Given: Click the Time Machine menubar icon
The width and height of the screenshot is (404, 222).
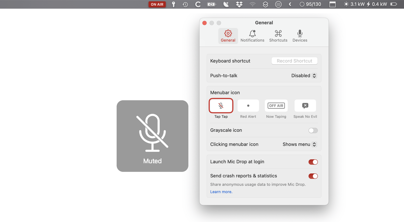Looking at the screenshot, I should [x=185, y=4].
